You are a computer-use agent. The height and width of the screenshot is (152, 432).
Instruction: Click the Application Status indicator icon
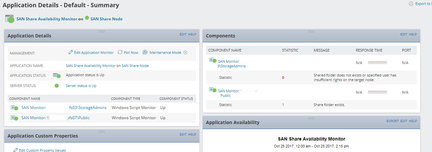[57, 76]
